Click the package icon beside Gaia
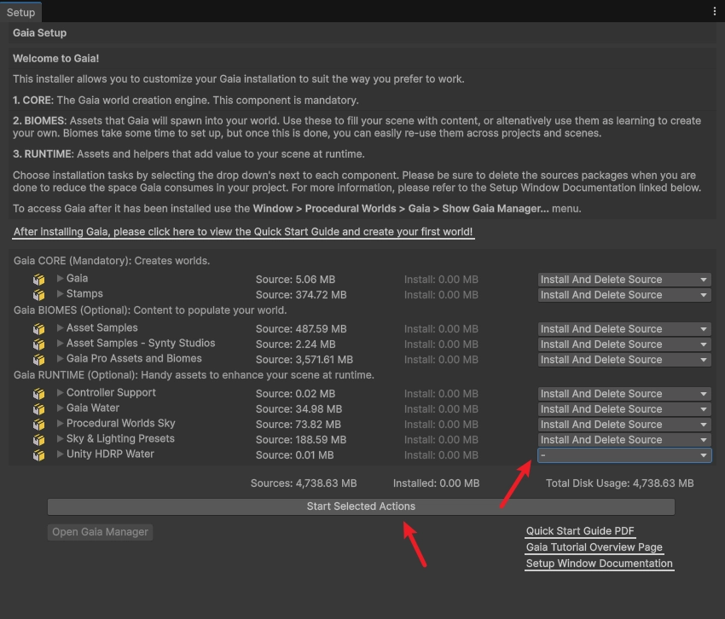Image resolution: width=725 pixels, height=619 pixels. 39,279
